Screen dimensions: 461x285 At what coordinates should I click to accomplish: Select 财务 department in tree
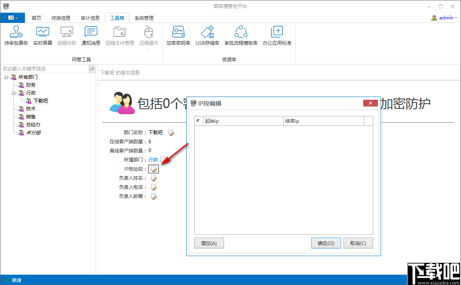click(x=31, y=85)
